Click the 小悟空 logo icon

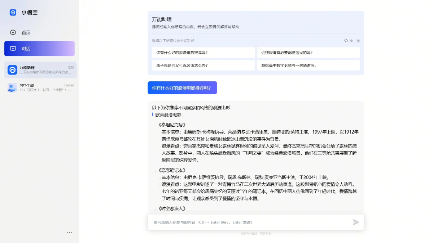click(x=13, y=12)
